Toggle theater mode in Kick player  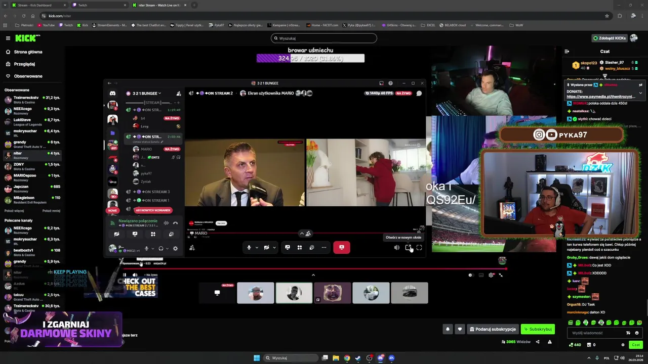click(x=481, y=275)
